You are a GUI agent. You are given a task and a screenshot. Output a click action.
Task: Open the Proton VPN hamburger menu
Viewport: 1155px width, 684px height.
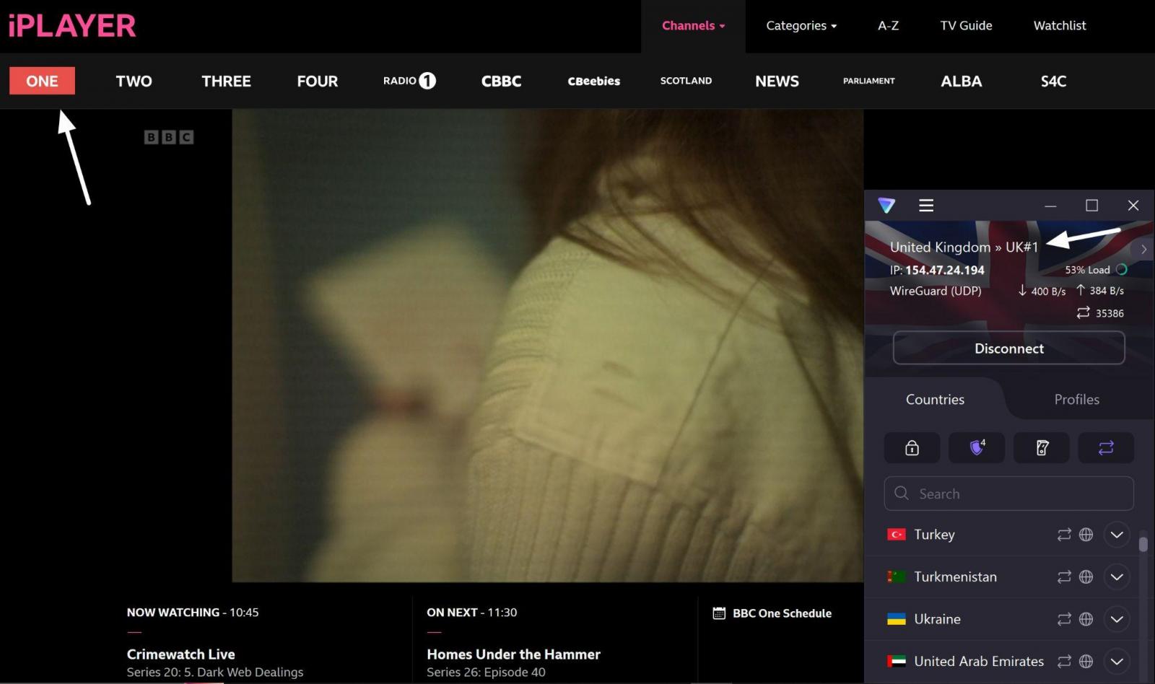point(926,206)
